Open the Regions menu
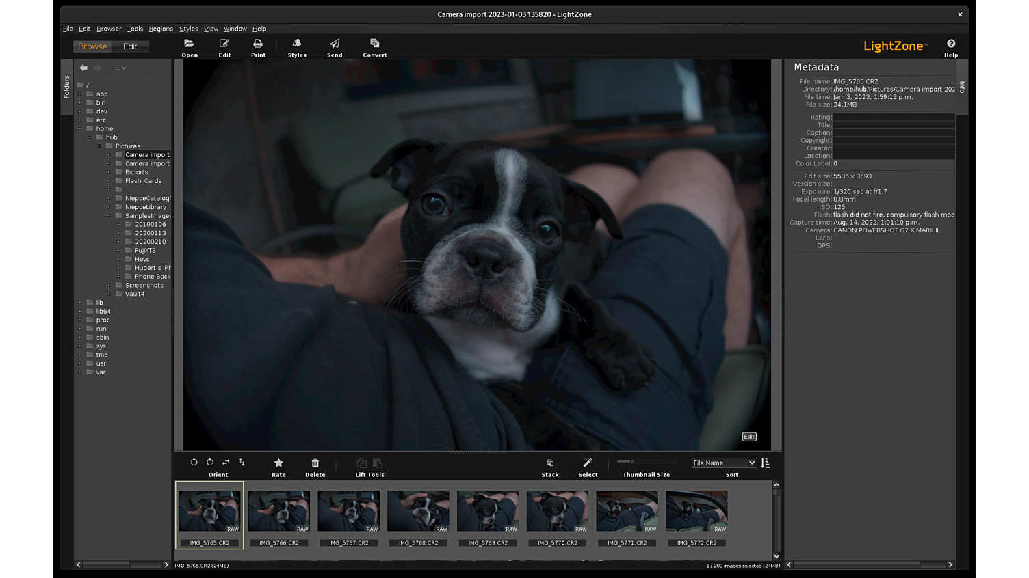1029x578 pixels. pos(161,29)
